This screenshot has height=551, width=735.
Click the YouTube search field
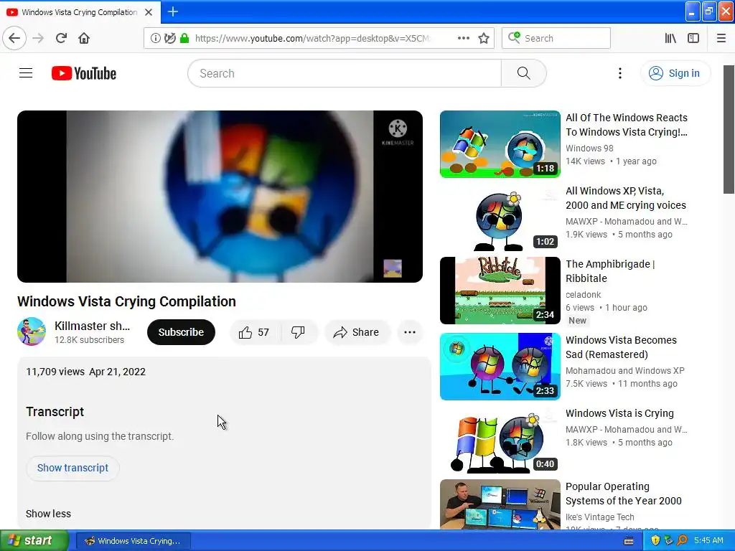tap(345, 73)
